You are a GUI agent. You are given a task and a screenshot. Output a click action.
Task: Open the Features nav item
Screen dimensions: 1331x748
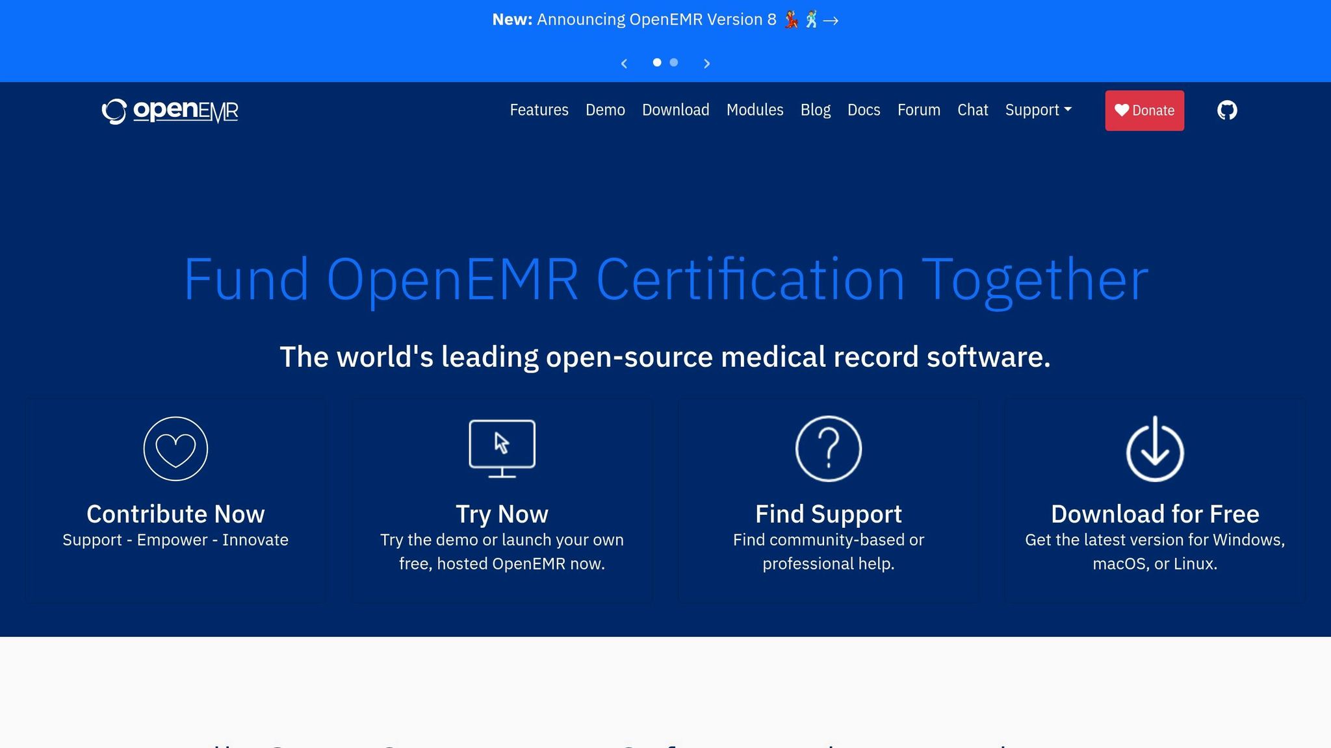click(x=539, y=110)
